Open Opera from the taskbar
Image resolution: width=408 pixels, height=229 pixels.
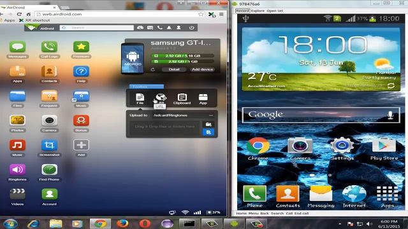tap(145, 223)
